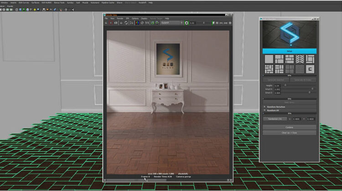Open the viewport Panels menu

pyautogui.click(x=10, y=6)
